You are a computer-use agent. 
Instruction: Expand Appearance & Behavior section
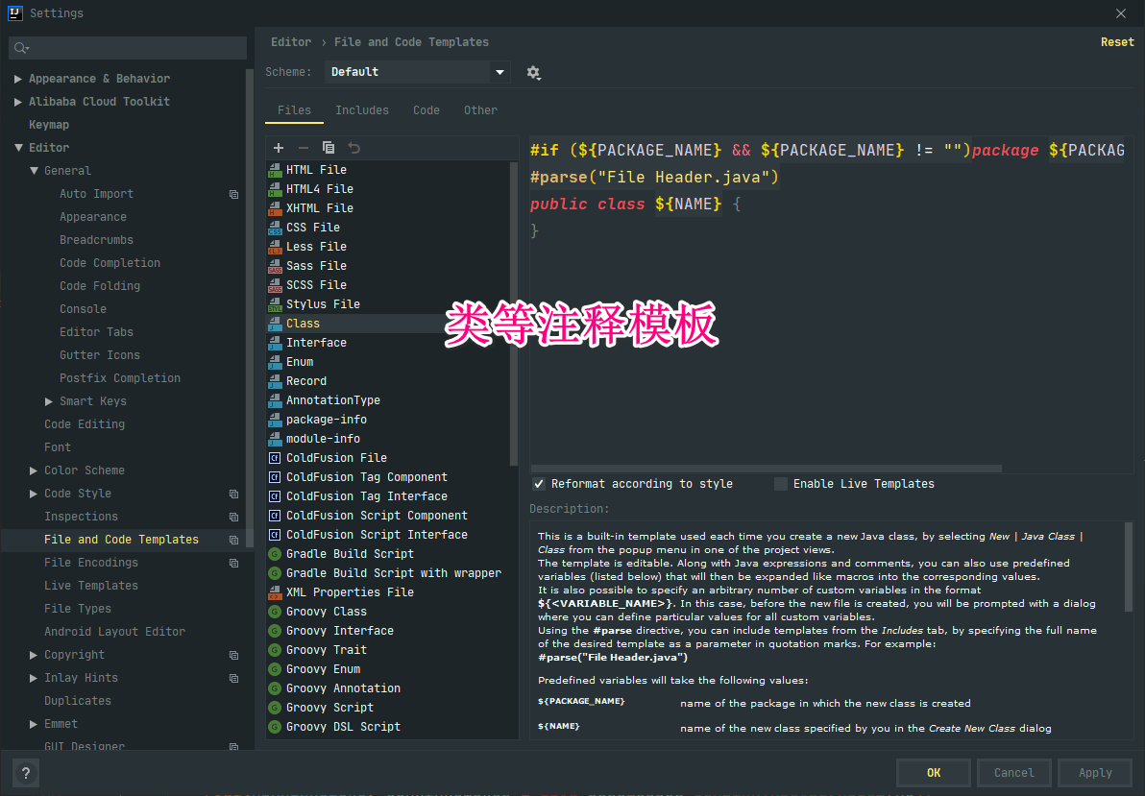tap(17, 79)
